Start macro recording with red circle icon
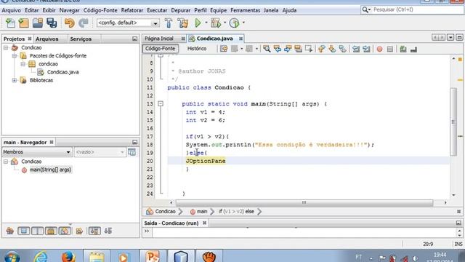Viewport: 465px width, 262px height. (x=379, y=49)
